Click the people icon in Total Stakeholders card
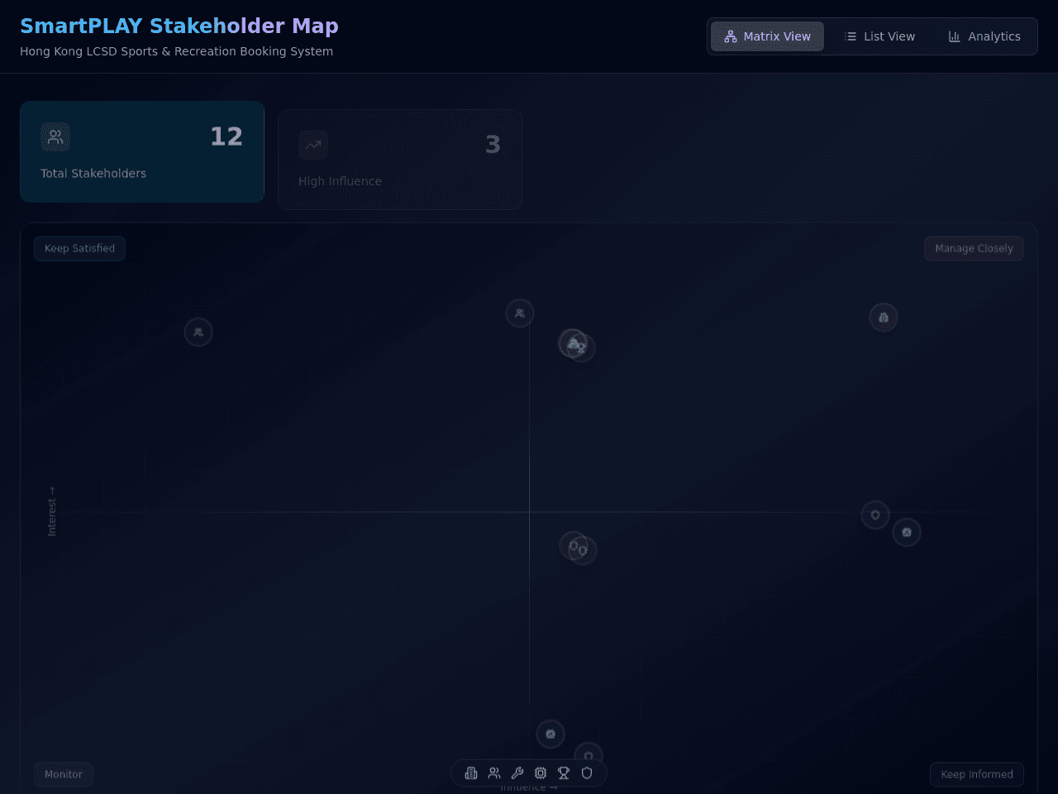1058x794 pixels. [55, 137]
